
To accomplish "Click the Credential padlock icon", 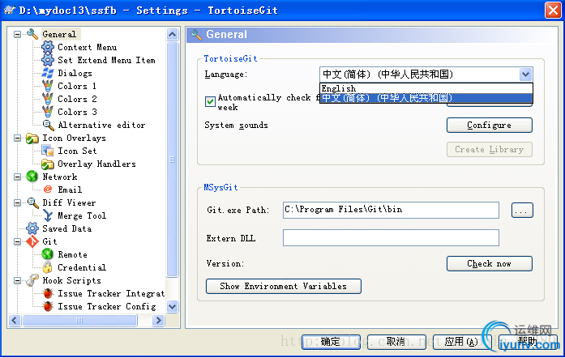I will click(x=47, y=267).
